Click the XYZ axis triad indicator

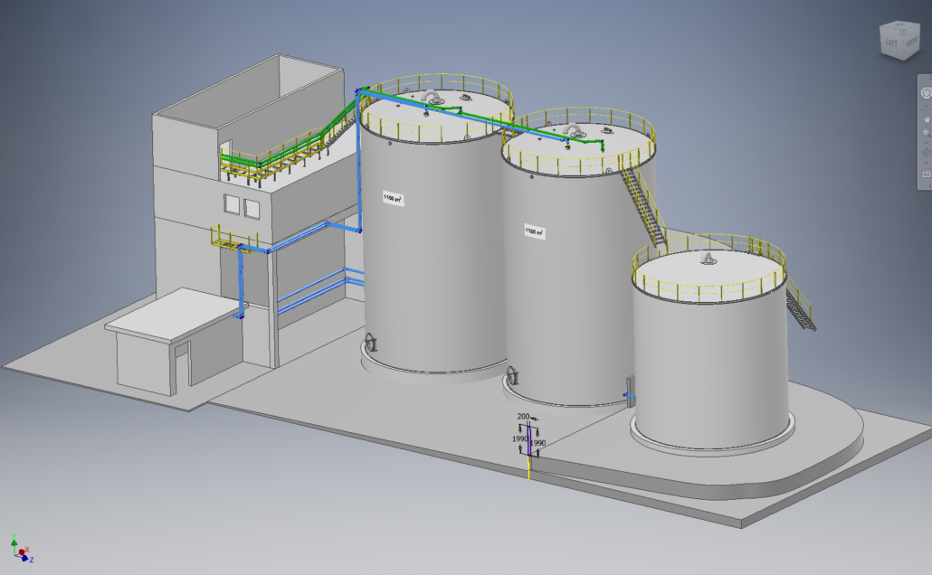pos(22,549)
